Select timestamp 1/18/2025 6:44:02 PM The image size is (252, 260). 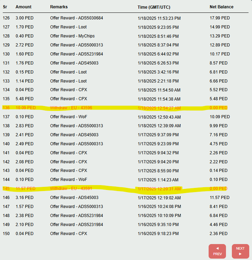[x=158, y=54]
